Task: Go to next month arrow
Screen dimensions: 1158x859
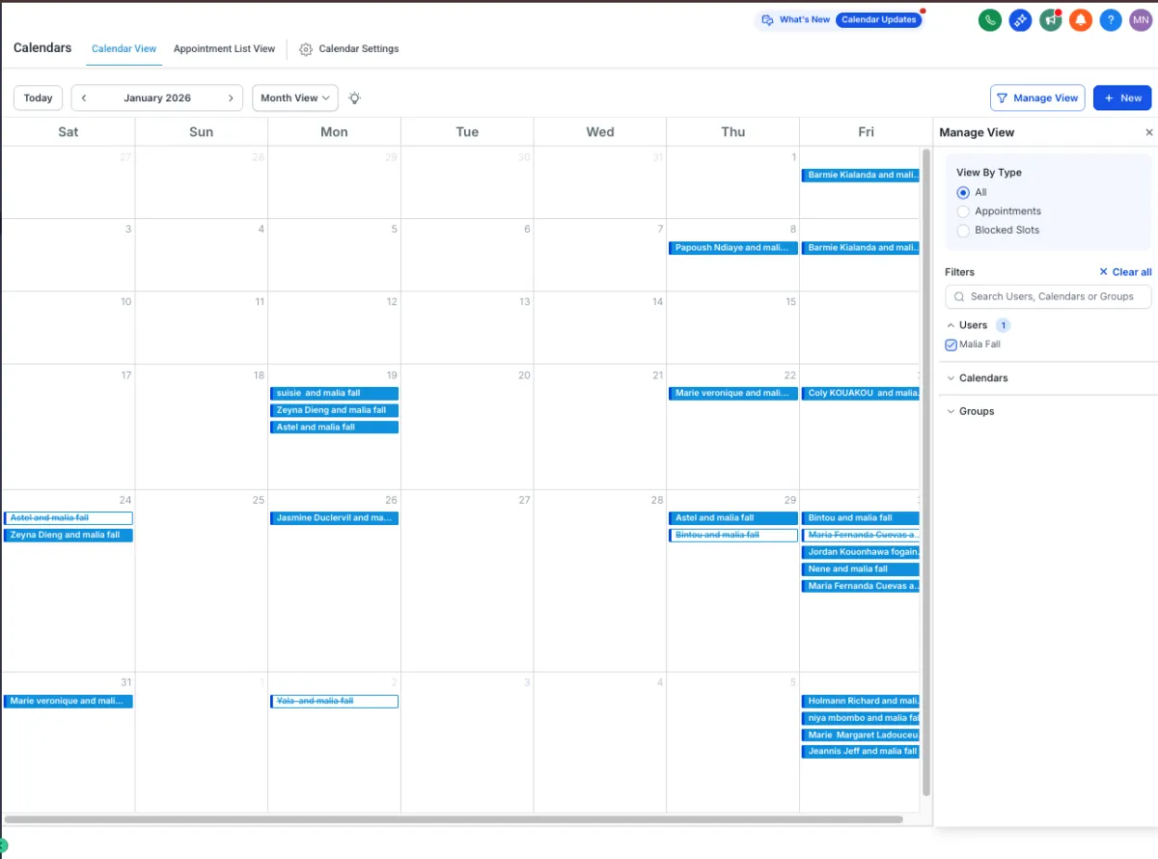Action: 231,97
